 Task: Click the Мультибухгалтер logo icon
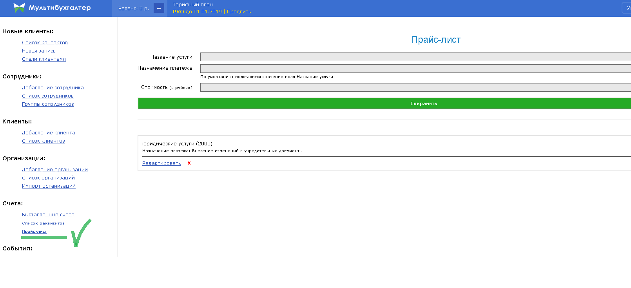19,8
